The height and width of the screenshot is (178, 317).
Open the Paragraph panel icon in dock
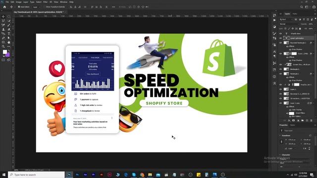(274, 56)
